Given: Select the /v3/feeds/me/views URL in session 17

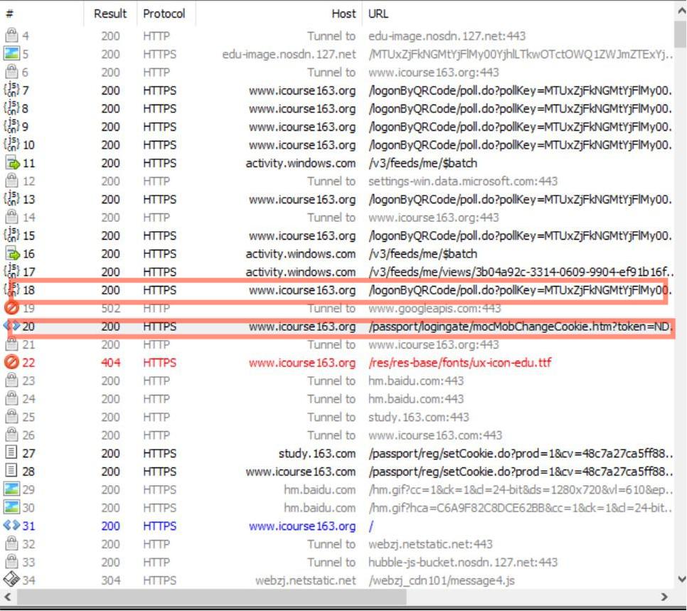Looking at the screenshot, I should 520,272.
